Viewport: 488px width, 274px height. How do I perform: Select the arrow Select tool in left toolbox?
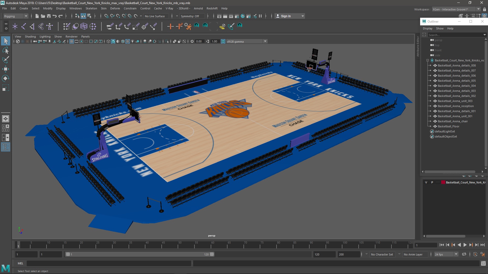pos(6,41)
